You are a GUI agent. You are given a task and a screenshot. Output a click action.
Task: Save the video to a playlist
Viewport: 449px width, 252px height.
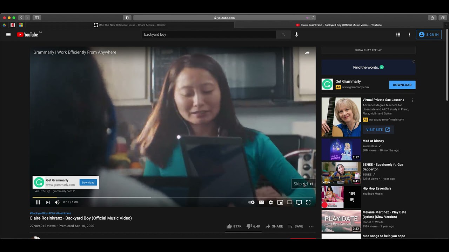[x=295, y=226]
